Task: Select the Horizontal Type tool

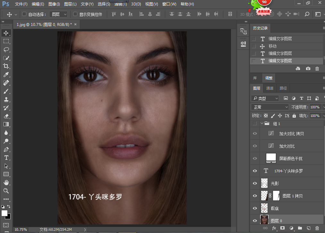Action: pos(6,158)
